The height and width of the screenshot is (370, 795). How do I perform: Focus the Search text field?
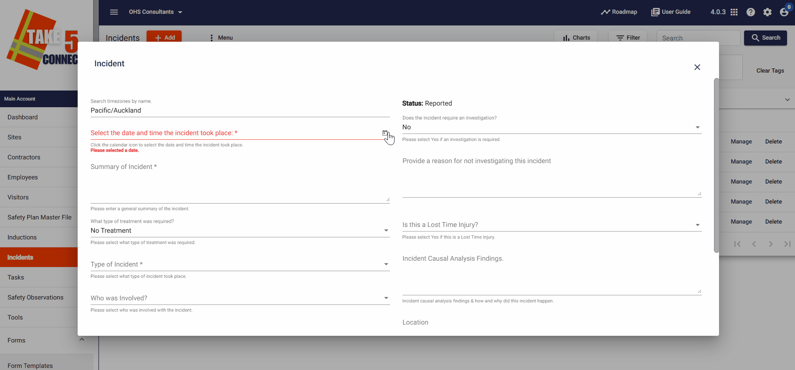699,38
